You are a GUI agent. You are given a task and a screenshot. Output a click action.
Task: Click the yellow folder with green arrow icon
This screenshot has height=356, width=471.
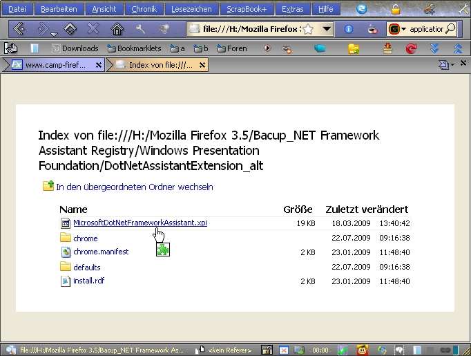tap(354, 48)
